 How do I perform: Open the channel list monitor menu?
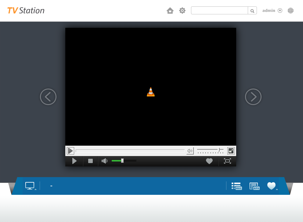pos(31,186)
